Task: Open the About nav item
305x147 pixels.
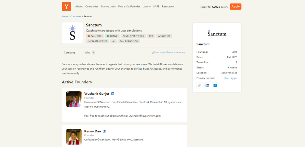Action: tap(79, 7)
